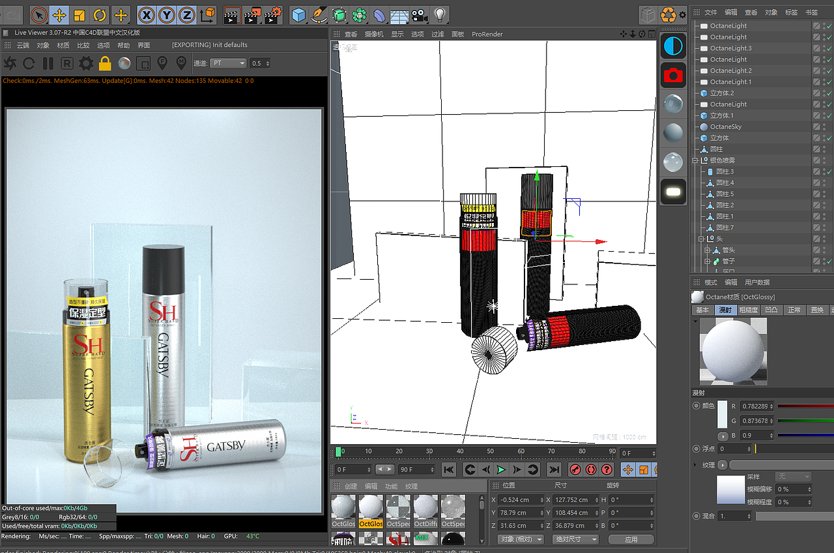
Task: Click the yellow padlock in Live Viewer toolbar
Action: pos(105,63)
